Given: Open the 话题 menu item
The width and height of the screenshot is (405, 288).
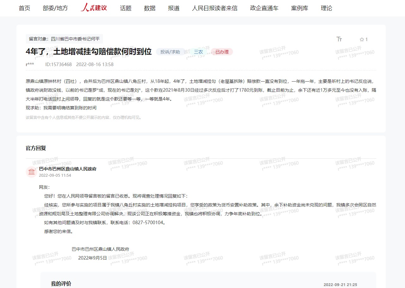Looking at the screenshot, I should coord(126,8).
